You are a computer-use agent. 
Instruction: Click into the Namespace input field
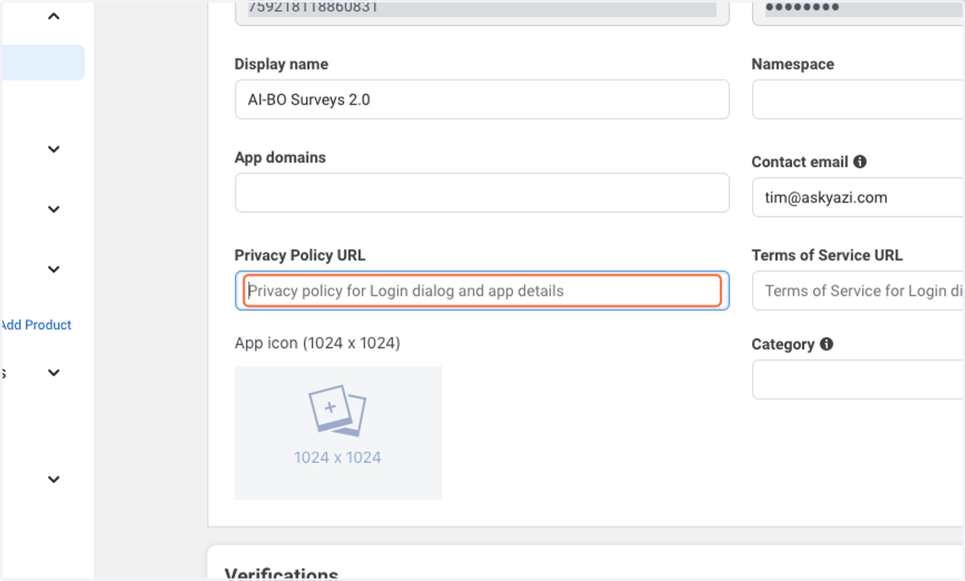[858, 100]
